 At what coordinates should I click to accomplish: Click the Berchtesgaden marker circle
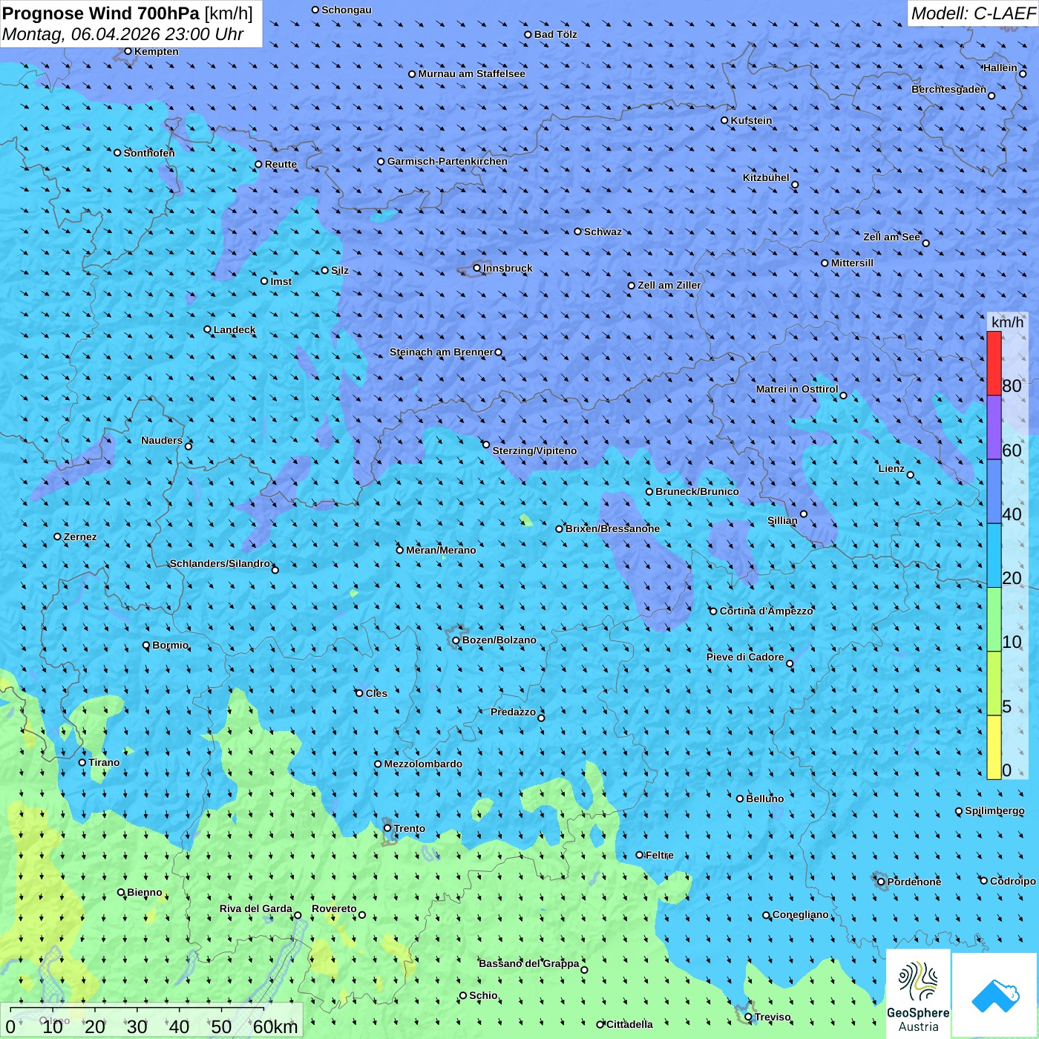[992, 96]
